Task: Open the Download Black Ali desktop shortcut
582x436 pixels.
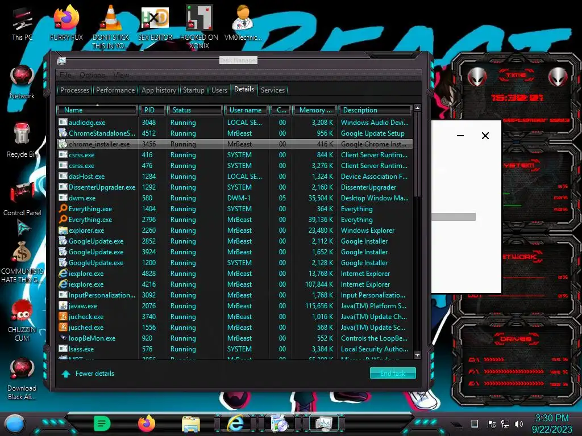Action: (22, 379)
